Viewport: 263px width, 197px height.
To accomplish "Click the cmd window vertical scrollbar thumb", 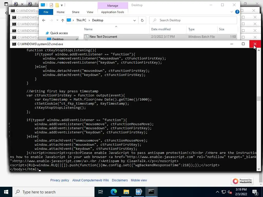I will pos(259,98).
